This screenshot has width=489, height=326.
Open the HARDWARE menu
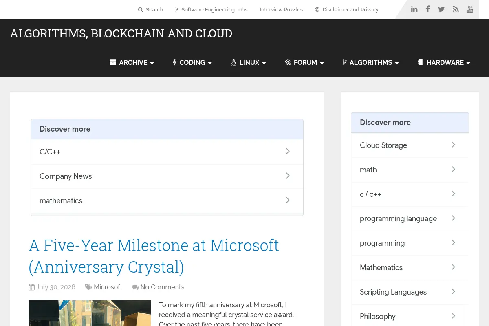[x=444, y=62]
